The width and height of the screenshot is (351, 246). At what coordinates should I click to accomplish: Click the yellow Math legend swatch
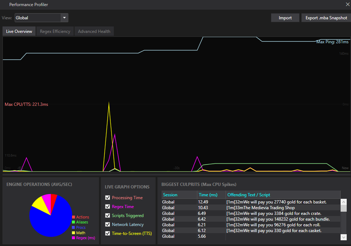point(73,233)
